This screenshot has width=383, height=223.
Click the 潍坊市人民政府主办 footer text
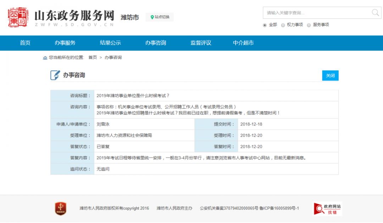pos(174,208)
